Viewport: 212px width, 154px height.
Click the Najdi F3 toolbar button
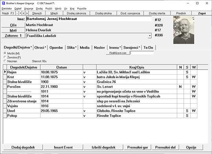click(8, 13)
